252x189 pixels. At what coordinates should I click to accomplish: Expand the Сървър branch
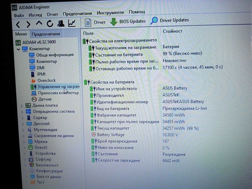pyautogui.click(x=23, y=118)
